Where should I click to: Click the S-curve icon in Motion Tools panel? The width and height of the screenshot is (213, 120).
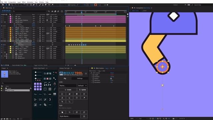(x=55, y=89)
